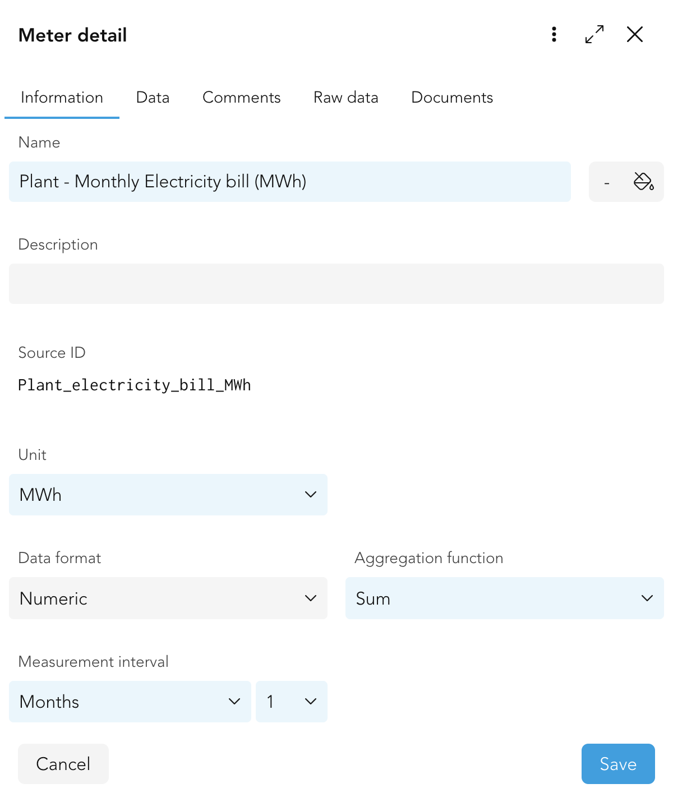Switch to the Information tab
This screenshot has width=673, height=802.
click(x=62, y=98)
